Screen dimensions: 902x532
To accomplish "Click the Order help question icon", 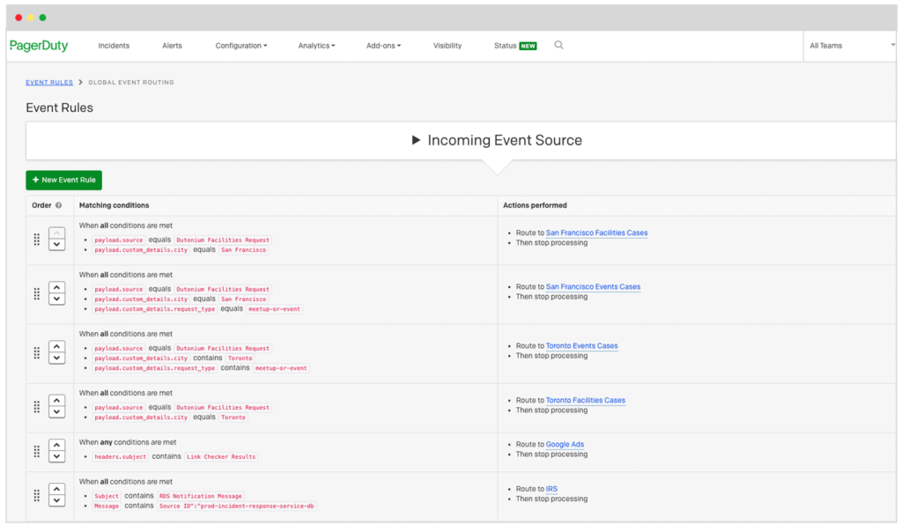I will tap(58, 205).
